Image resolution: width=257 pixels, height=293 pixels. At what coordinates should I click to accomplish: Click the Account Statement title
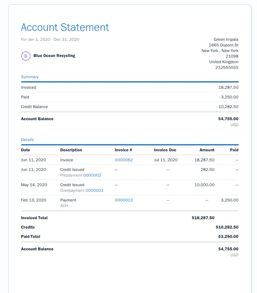pyautogui.click(x=65, y=27)
